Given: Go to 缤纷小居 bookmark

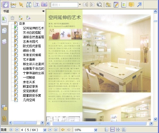Looking at the screenshot, I should tap(29, 50).
